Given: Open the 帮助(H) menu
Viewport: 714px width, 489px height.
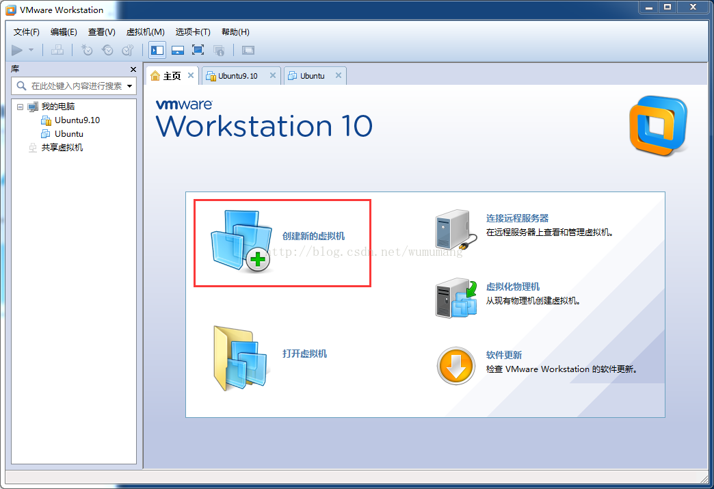Looking at the screenshot, I should 235,32.
